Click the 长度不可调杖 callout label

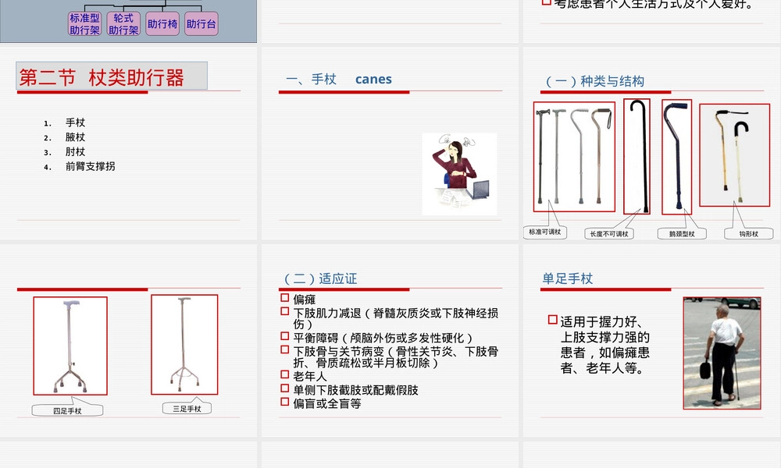(609, 234)
